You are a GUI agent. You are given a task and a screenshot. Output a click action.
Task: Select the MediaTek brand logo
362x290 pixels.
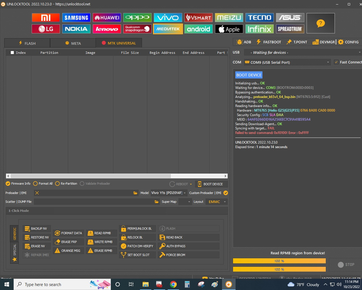point(168,29)
